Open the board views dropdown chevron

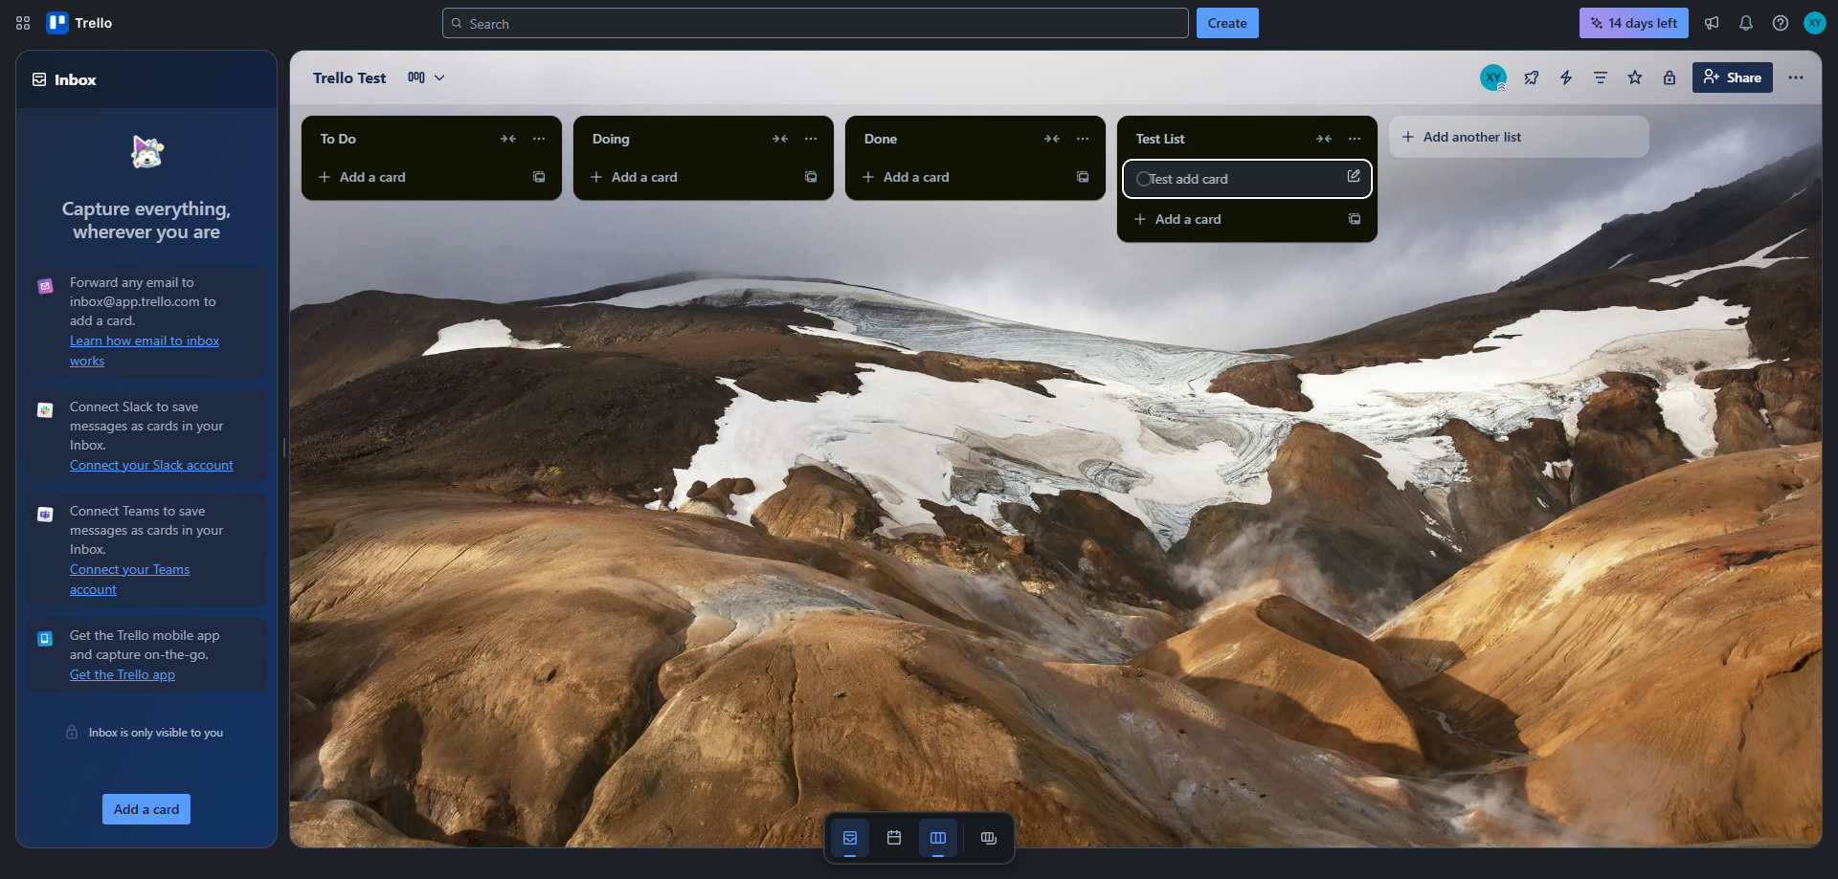click(x=439, y=77)
